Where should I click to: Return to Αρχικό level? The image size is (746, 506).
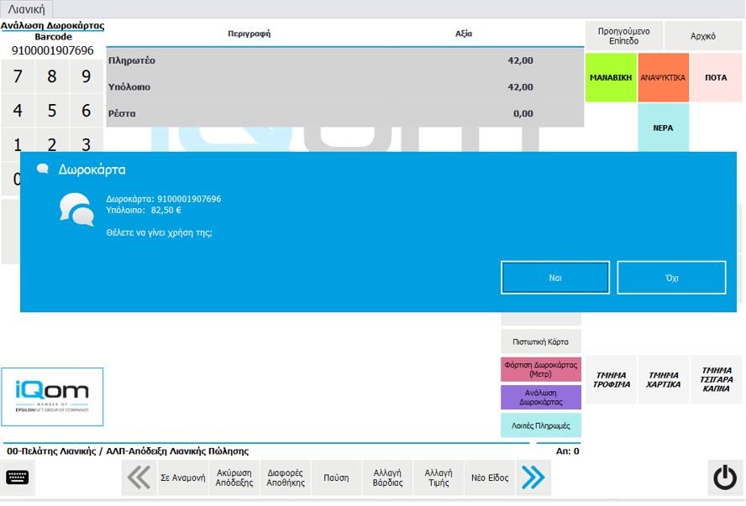pos(703,36)
